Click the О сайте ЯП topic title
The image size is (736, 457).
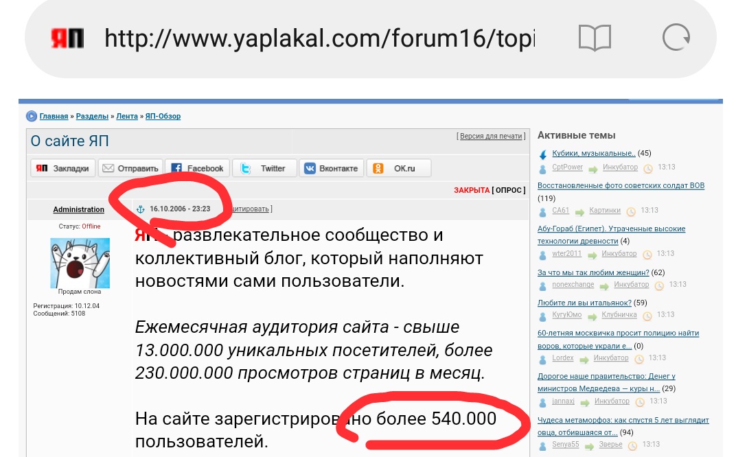[69, 141]
